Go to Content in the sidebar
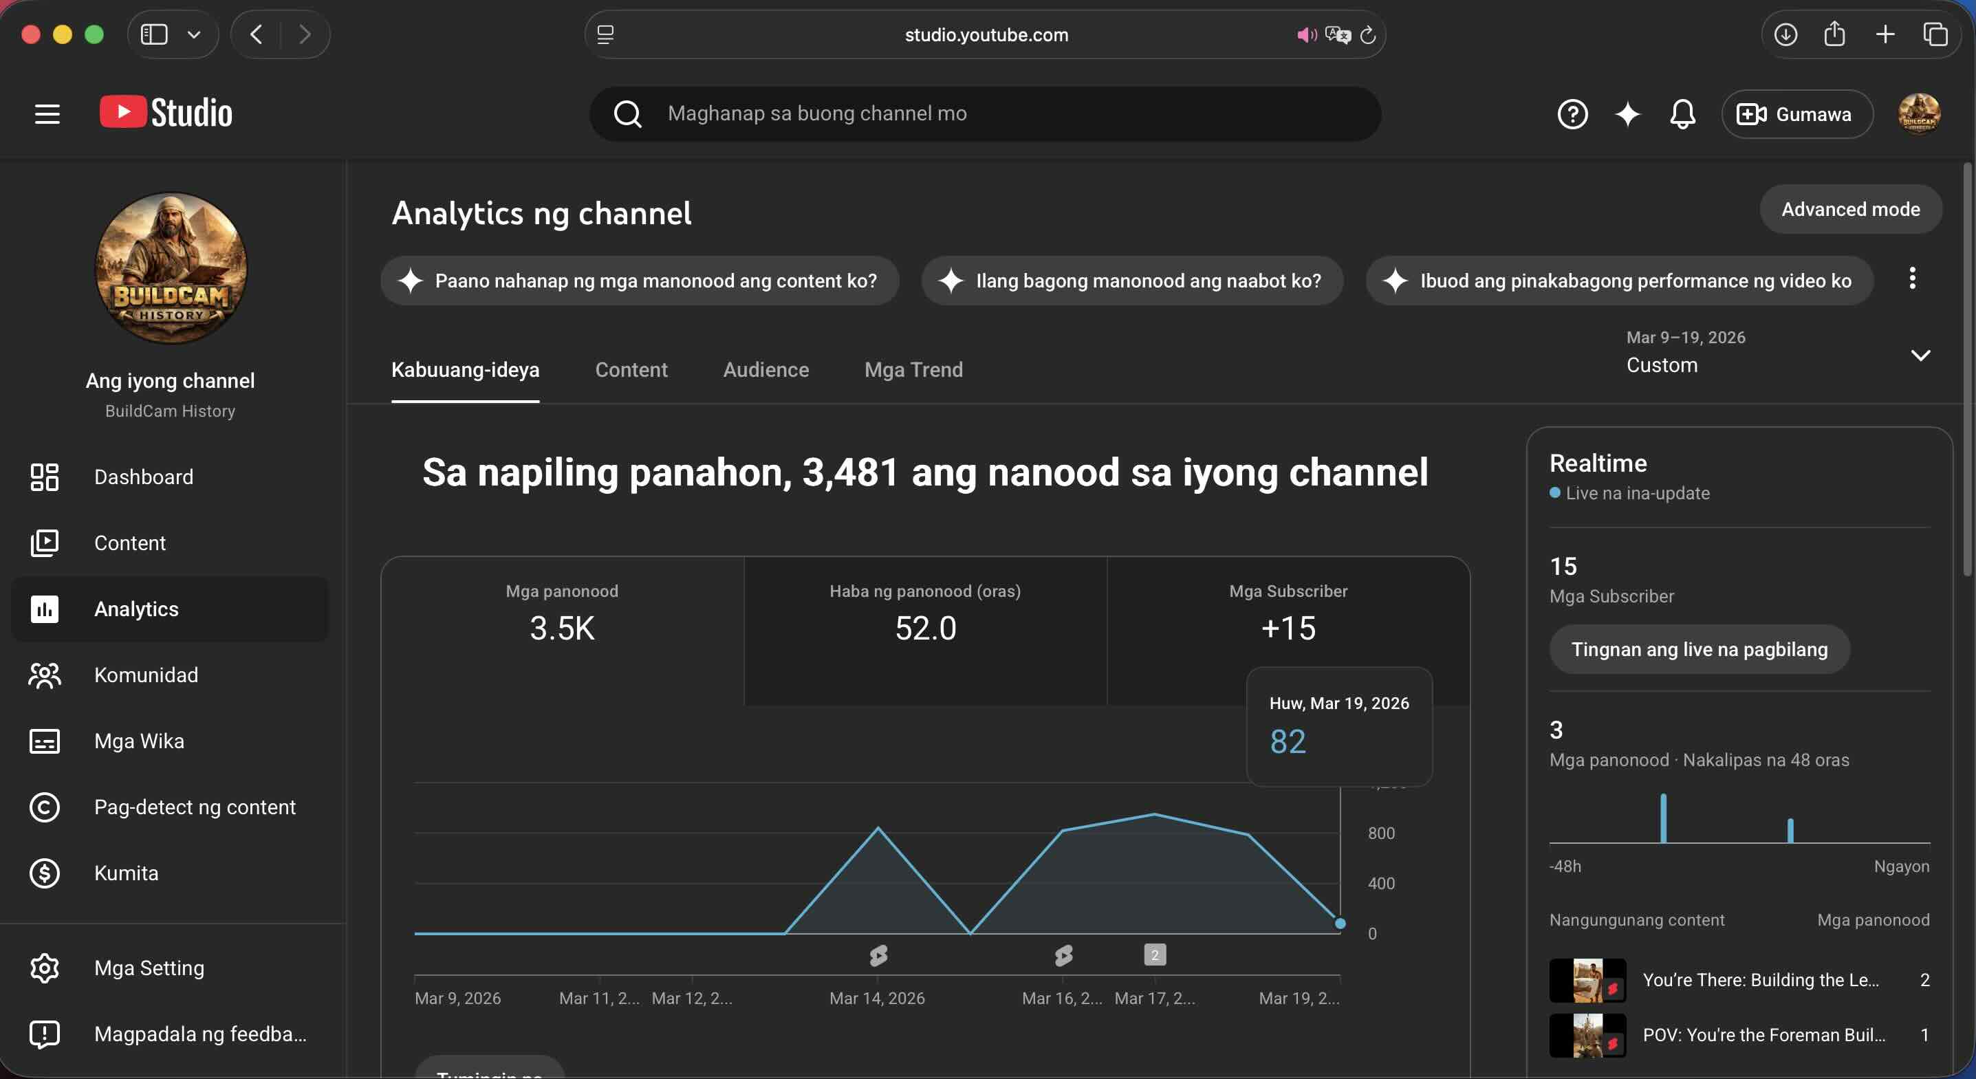The width and height of the screenshot is (1976, 1079). tap(171, 543)
